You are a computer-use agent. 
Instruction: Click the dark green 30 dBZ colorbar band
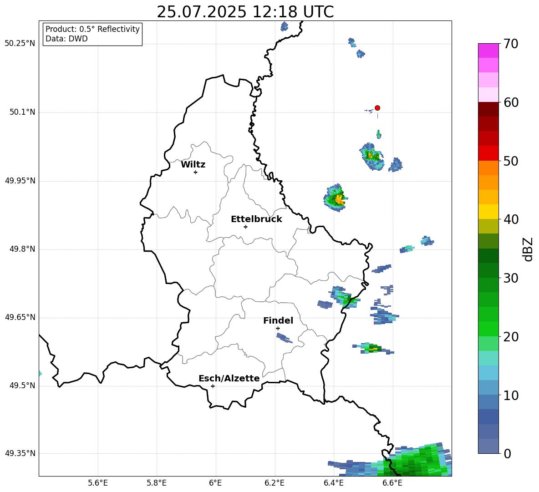pos(488,270)
